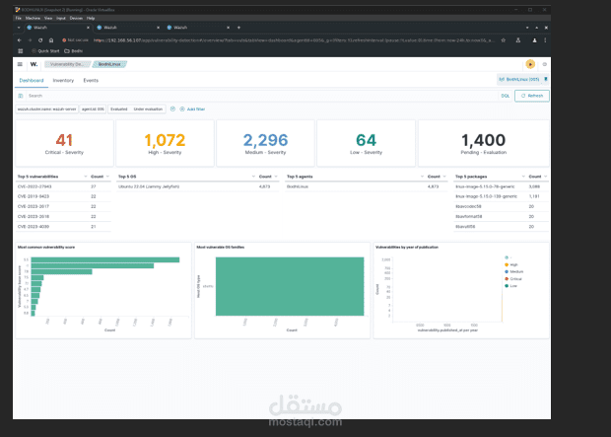The width and height of the screenshot is (611, 437).
Task: Open the VirtualBox Input menu
Action: (61, 18)
